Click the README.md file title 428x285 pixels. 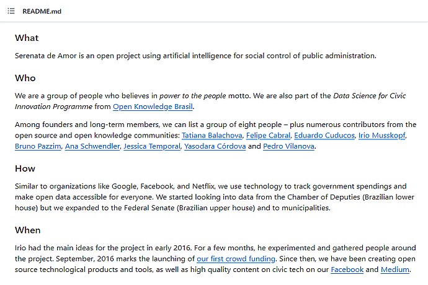42,11
